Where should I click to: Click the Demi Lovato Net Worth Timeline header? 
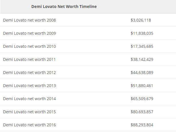coord(64,7)
